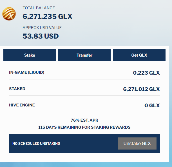
Task: Click the golden GLX token coin icon
Action: (x=9, y=14)
